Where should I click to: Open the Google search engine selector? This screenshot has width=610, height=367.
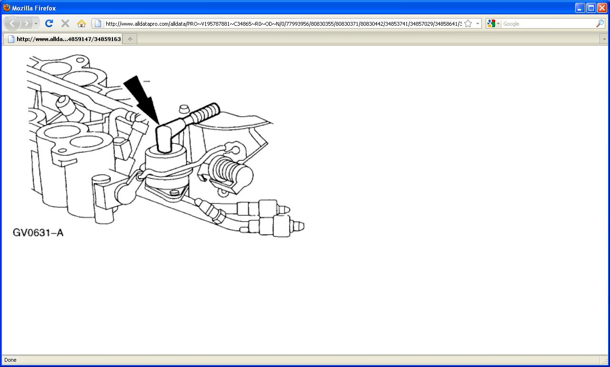coord(494,23)
